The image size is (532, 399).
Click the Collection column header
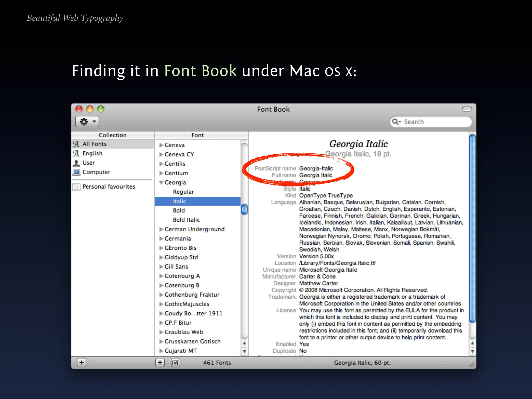113,135
